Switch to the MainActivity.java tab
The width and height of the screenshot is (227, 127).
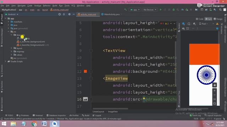pos(112,14)
